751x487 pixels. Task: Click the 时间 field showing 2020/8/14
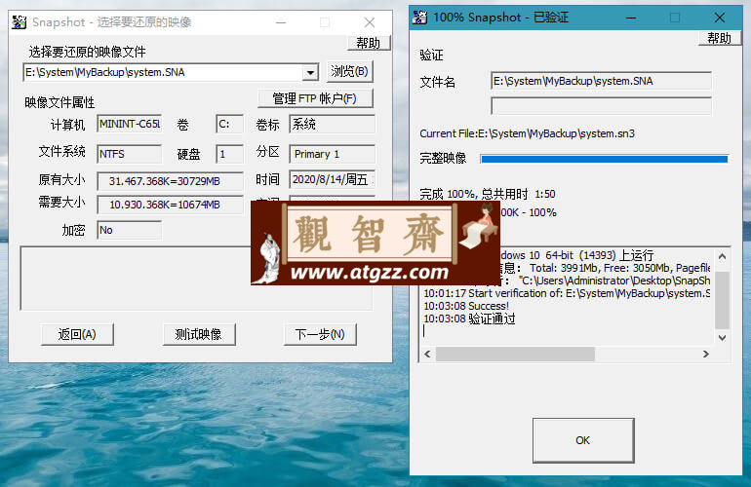pos(332,179)
